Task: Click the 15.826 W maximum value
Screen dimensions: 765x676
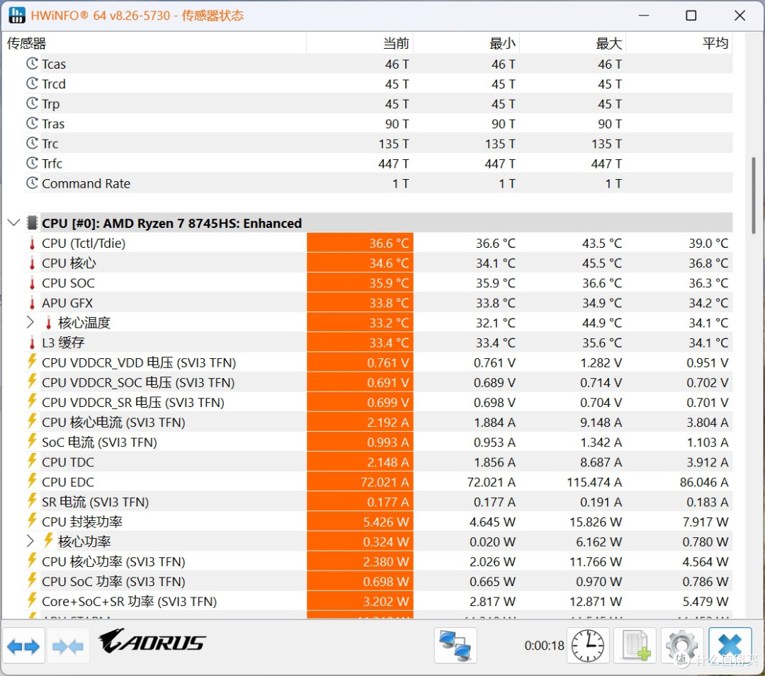Action: [596, 522]
